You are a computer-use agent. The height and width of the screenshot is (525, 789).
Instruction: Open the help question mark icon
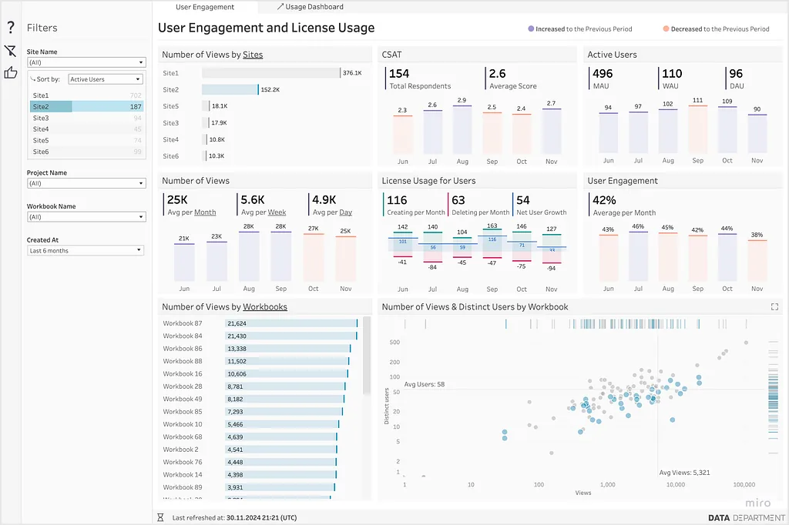10,28
